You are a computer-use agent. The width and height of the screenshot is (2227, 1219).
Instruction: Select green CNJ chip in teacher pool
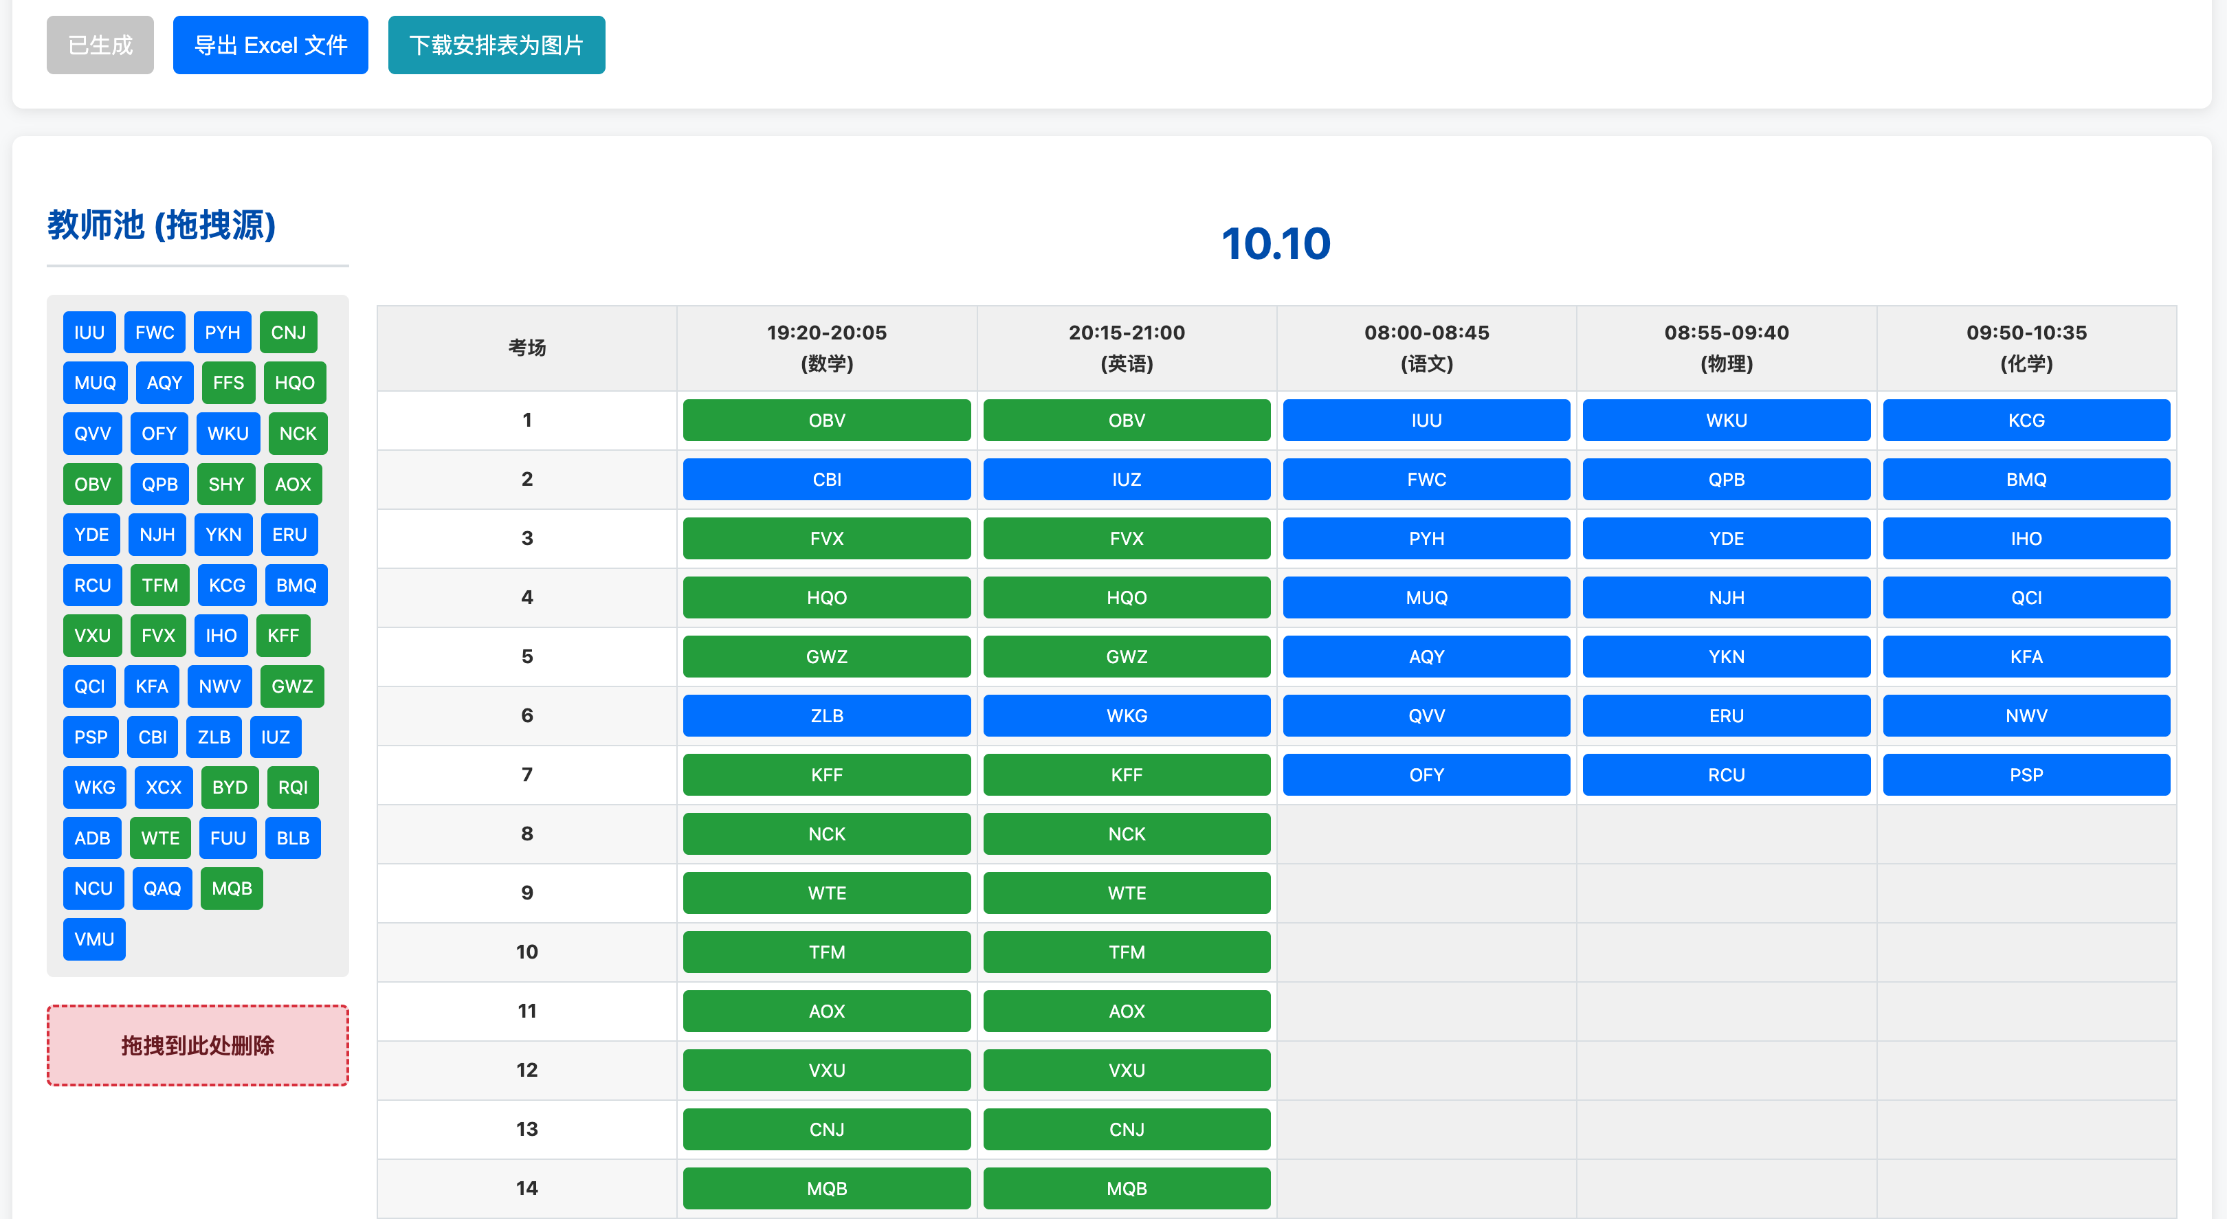pos(288,333)
